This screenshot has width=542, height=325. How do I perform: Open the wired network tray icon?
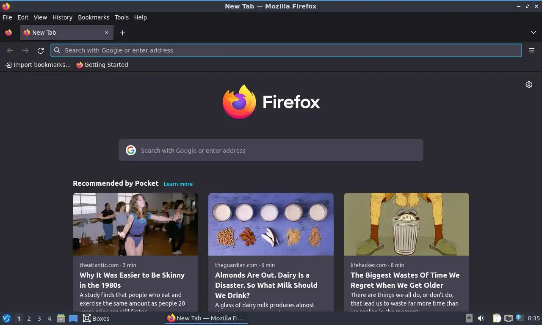[x=509, y=318]
